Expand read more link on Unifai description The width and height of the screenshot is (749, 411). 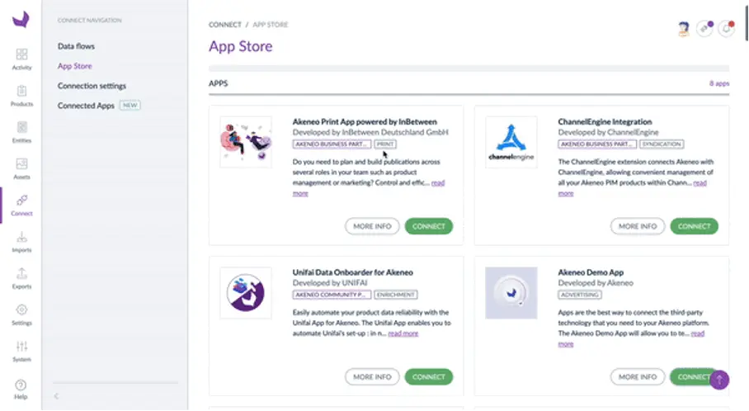click(x=403, y=333)
